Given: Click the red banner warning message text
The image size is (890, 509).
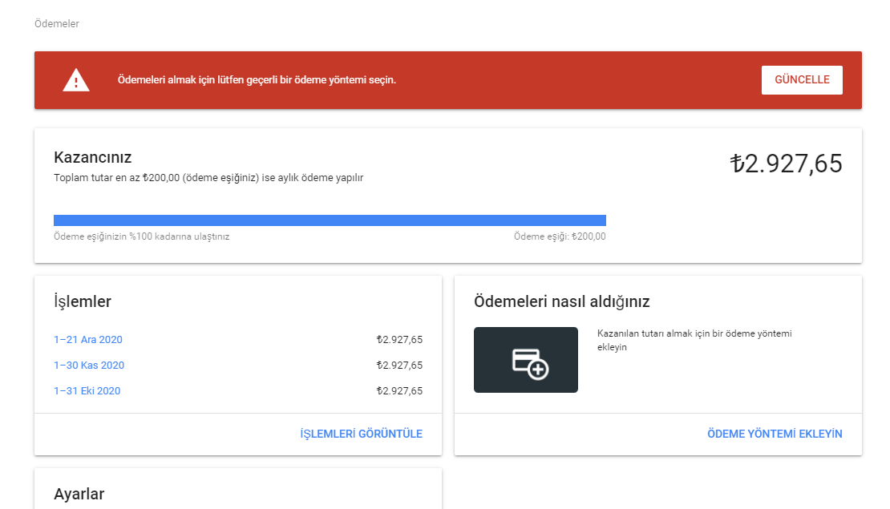Looking at the screenshot, I should pyautogui.click(x=257, y=80).
